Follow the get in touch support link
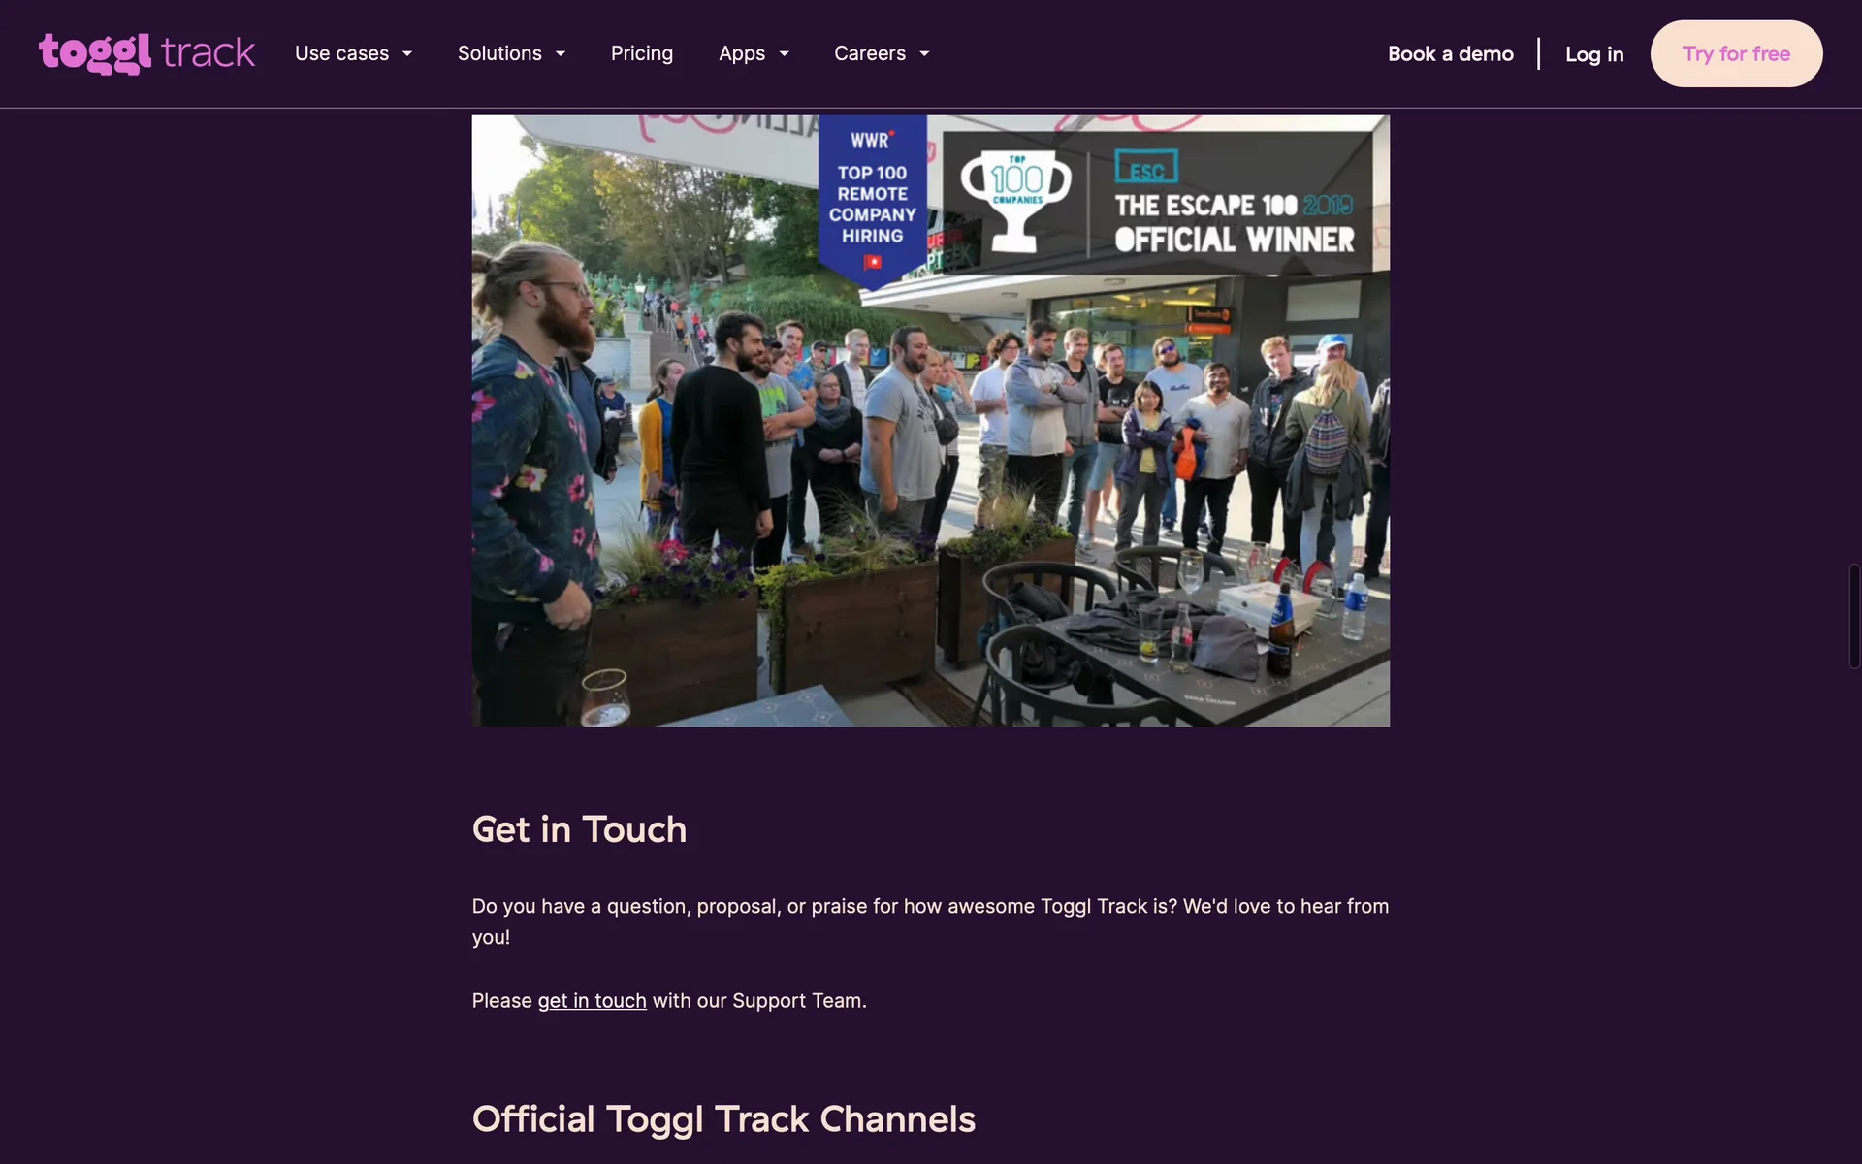Viewport: 1862px width, 1164px height. point(592,1000)
